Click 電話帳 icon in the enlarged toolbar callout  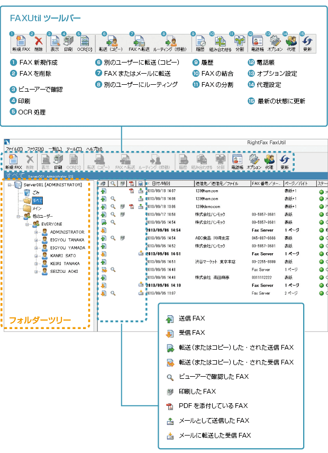tap(257, 41)
